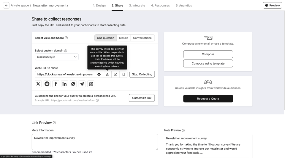285x158 pixels.
Task: Switch to Classic view
Action: [x=123, y=38]
